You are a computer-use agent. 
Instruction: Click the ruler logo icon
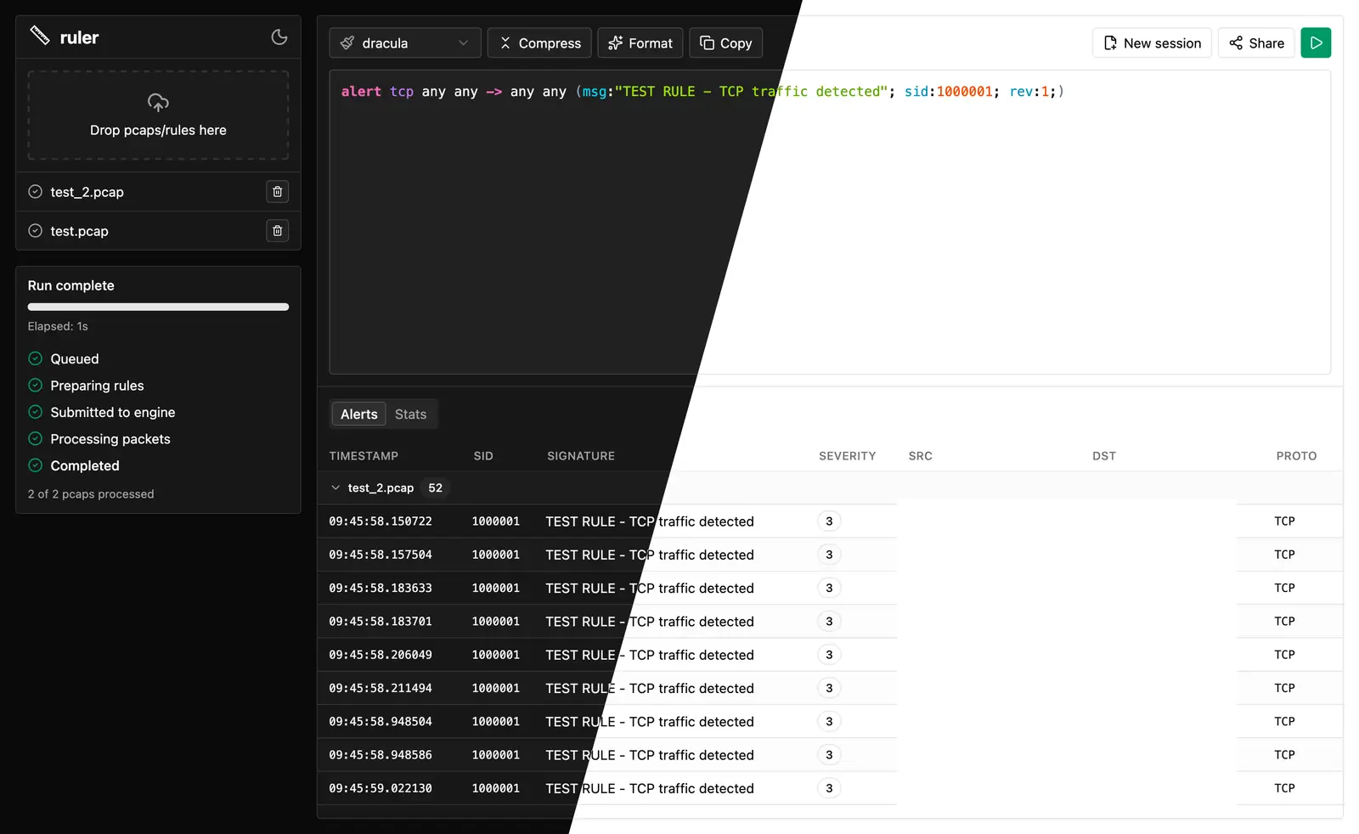(x=40, y=36)
